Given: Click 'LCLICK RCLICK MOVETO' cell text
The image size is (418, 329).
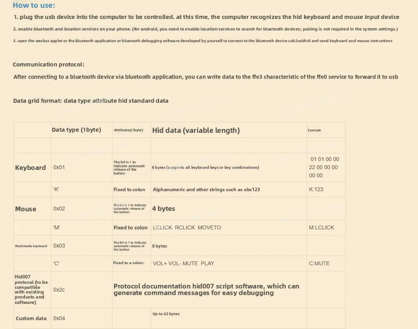Looking at the screenshot, I should 187,227.
